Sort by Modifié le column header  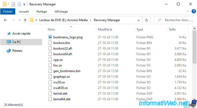pyautogui.click(x=105, y=29)
